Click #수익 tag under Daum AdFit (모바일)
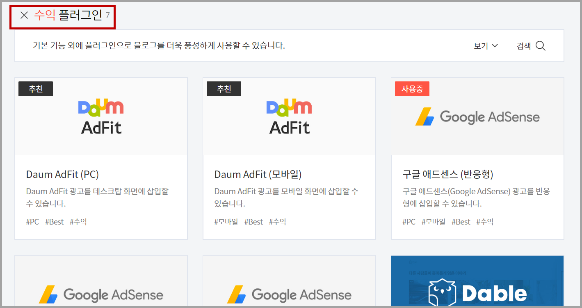The height and width of the screenshot is (308, 582). tap(278, 222)
